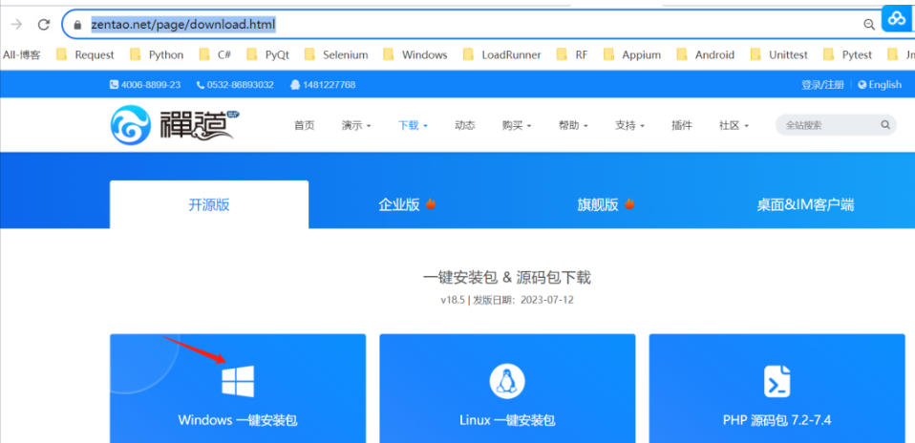Switch to the 旗舰版 tab
The height and width of the screenshot is (443, 915).
pos(606,204)
